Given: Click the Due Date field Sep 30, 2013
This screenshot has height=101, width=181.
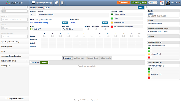Looking at the screenshot, I should [73, 29].
